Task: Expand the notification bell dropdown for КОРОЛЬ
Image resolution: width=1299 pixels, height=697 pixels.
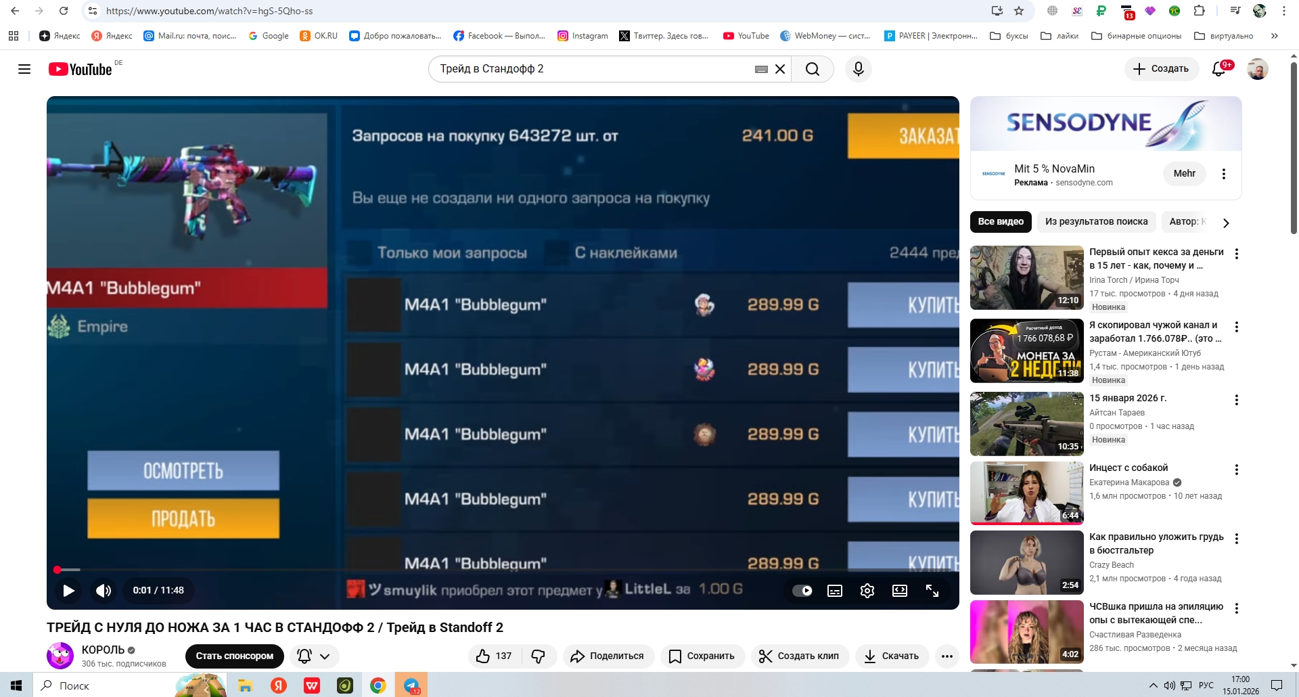Action: click(315, 656)
